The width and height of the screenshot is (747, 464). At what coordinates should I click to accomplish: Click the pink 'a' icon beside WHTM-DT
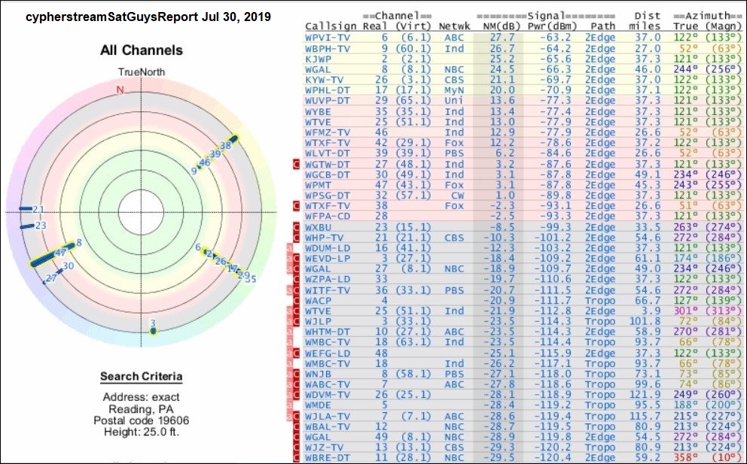click(x=289, y=332)
